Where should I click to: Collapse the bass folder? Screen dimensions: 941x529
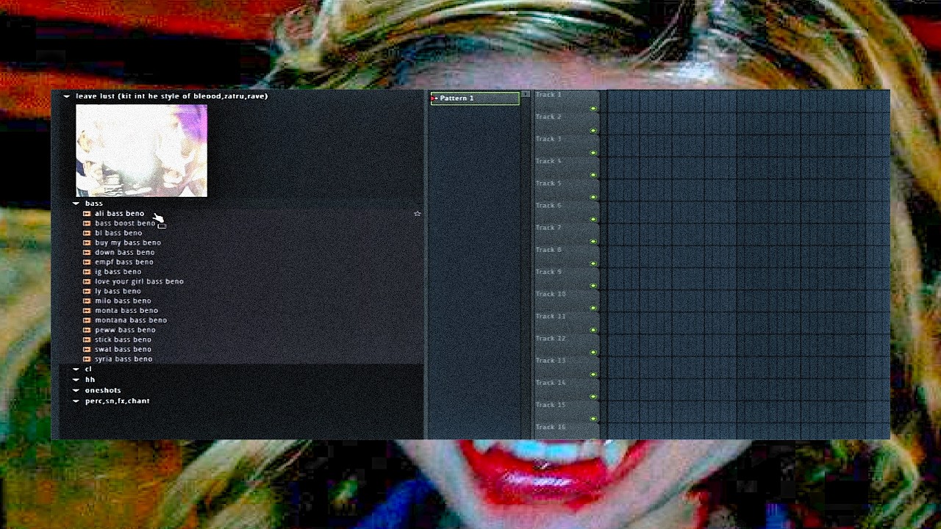76,204
